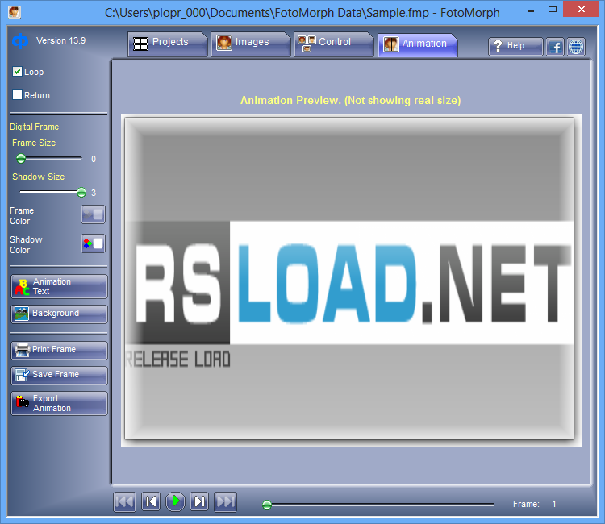Step forward one frame
This screenshot has height=524, width=605.
click(x=199, y=501)
